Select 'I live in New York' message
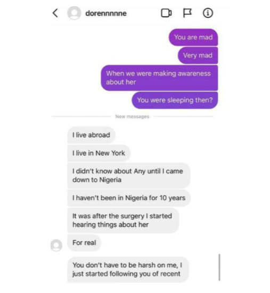The image size is (270, 293). click(99, 153)
